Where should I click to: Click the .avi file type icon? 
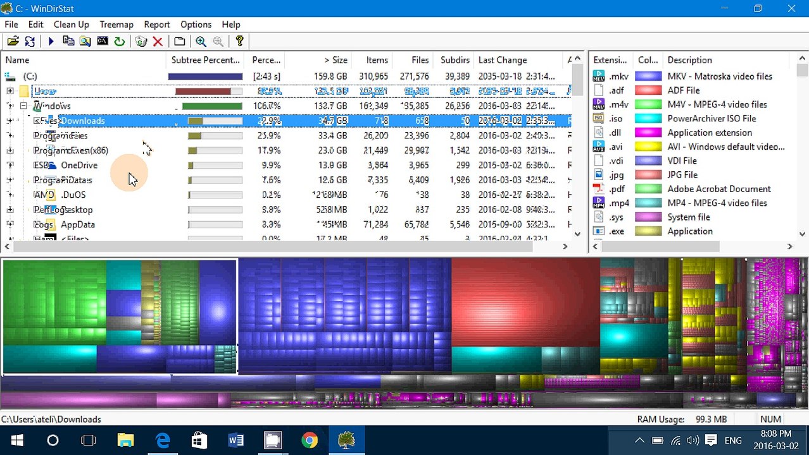click(x=598, y=147)
